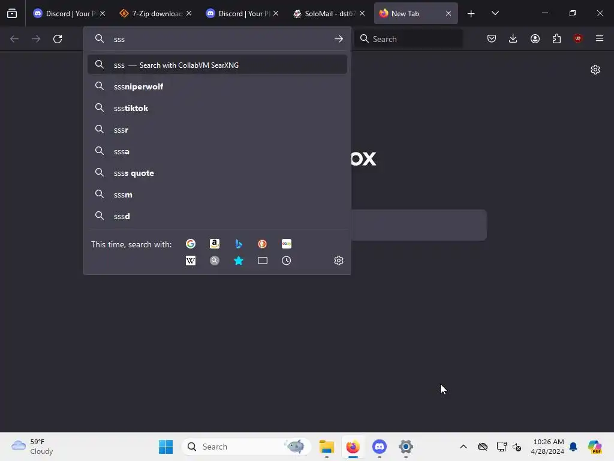The image size is (614, 461).
Task: Close the New Tab tab
Action: coord(449,13)
